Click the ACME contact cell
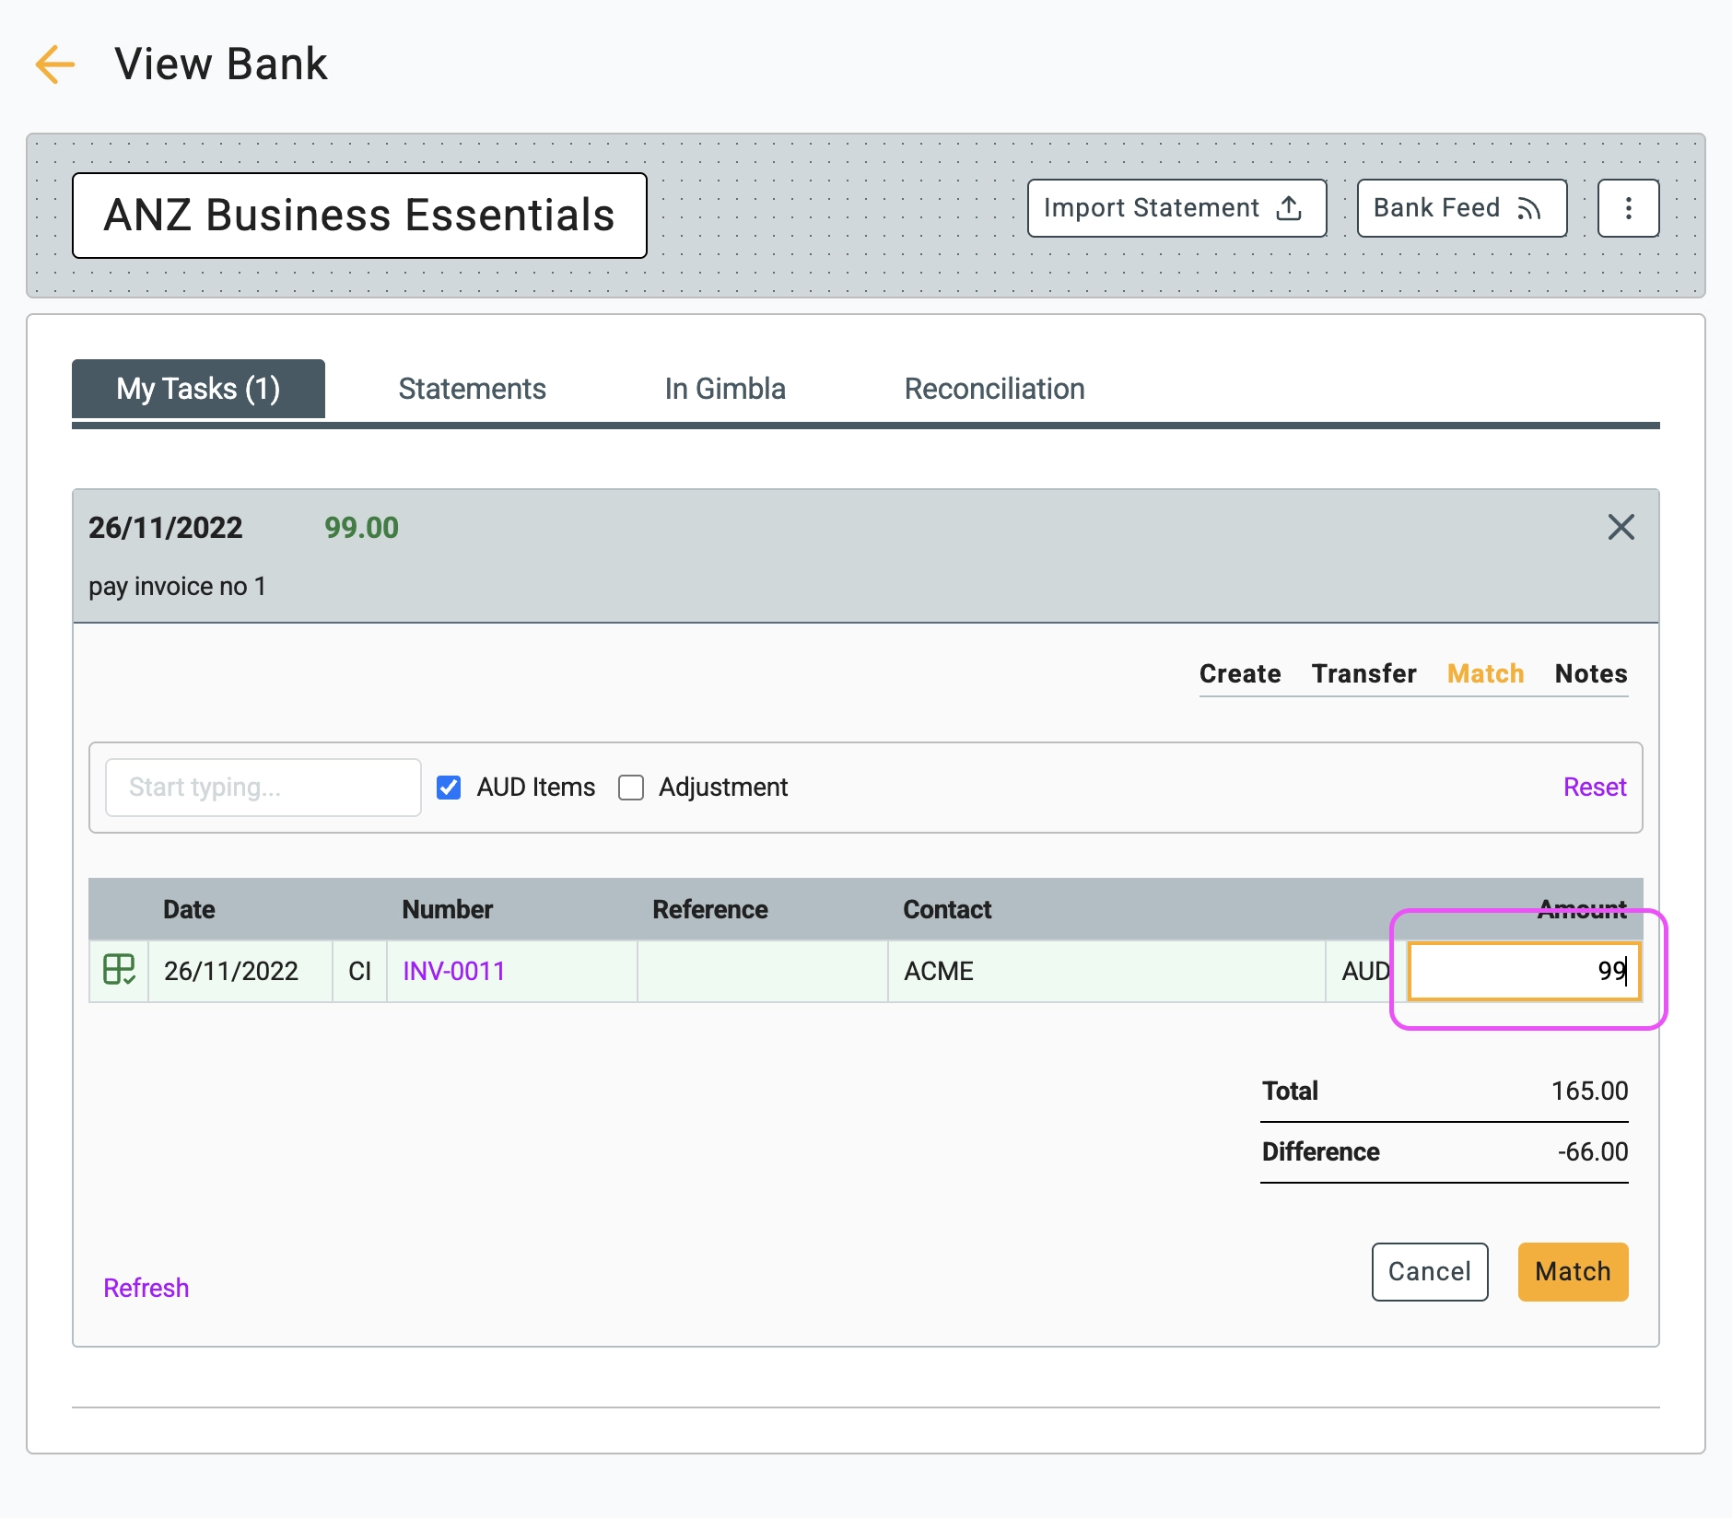The width and height of the screenshot is (1732, 1518). [1106, 971]
